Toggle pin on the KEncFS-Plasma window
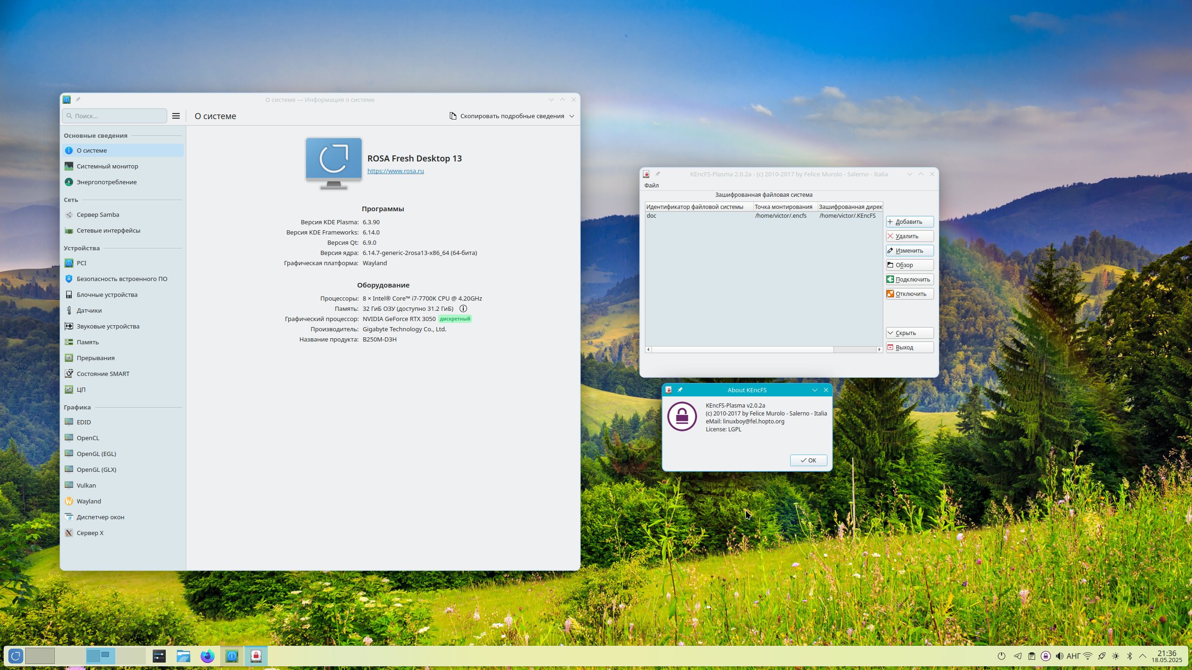The width and height of the screenshot is (1192, 670). tap(657, 174)
